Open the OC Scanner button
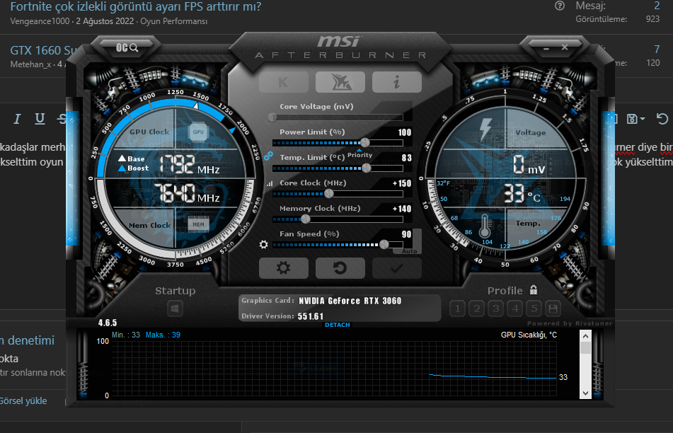 coord(127,47)
